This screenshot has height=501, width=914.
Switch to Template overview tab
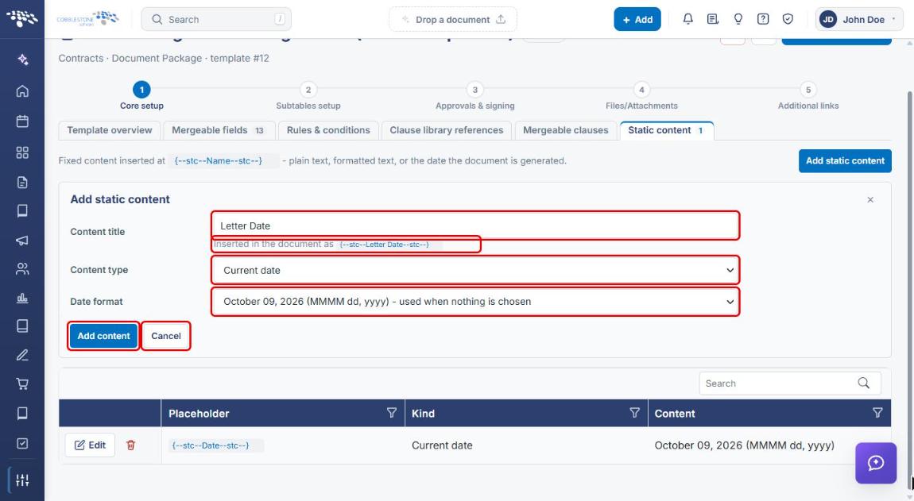(109, 130)
